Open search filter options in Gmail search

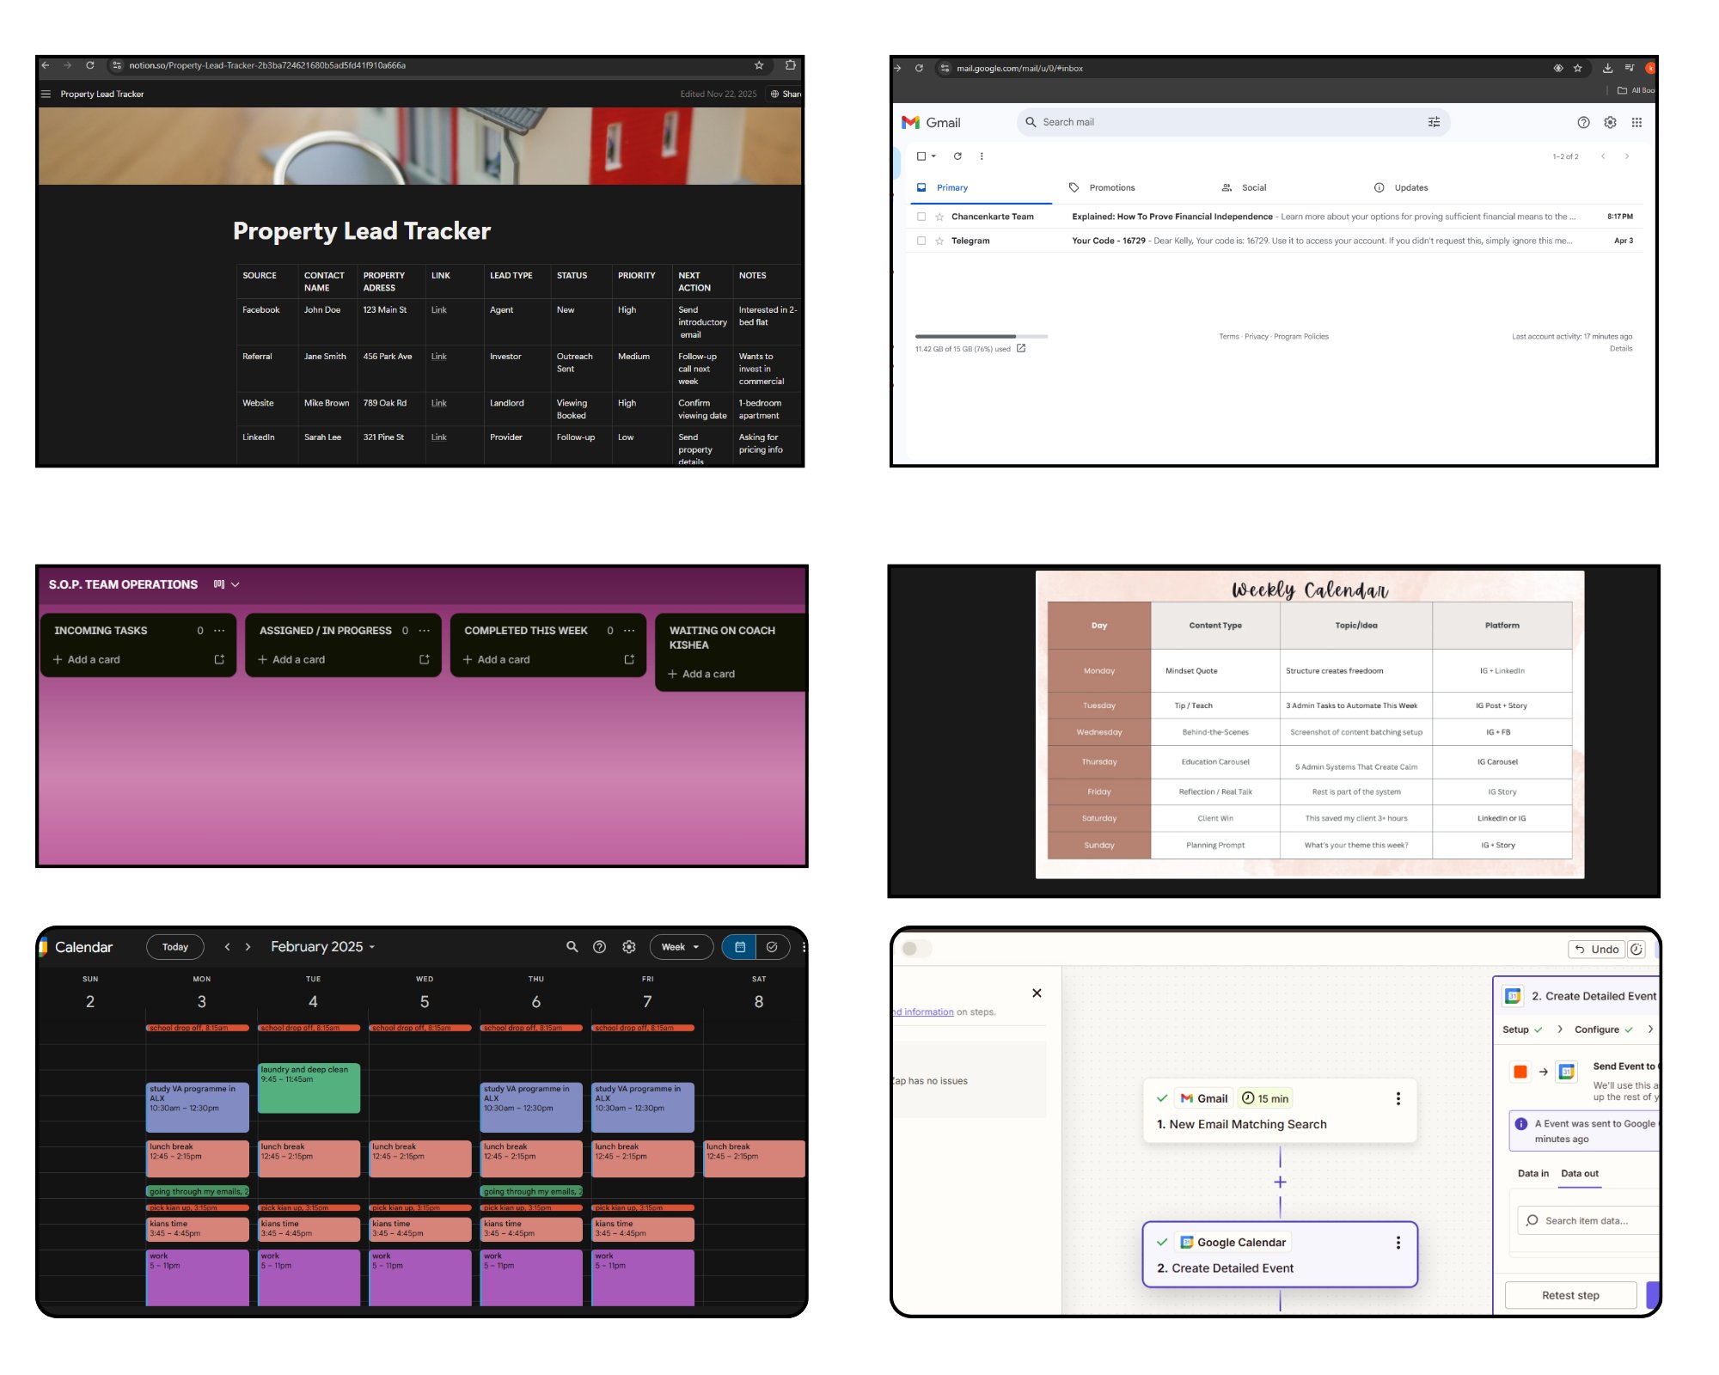pyautogui.click(x=1434, y=122)
